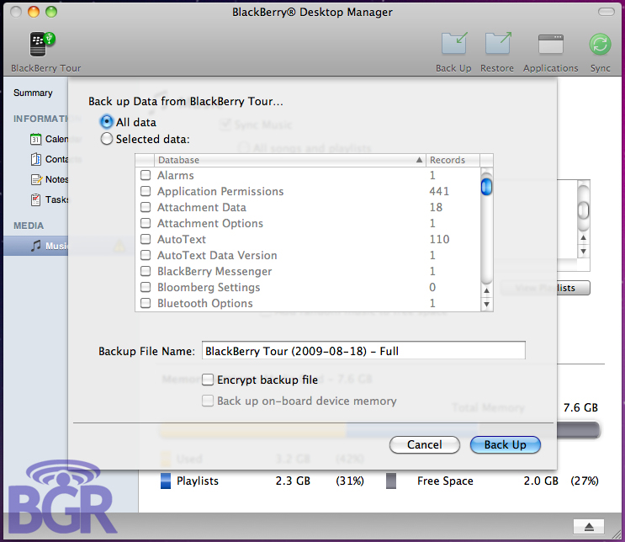
Task: Click the Free Space label
Action: tap(445, 481)
